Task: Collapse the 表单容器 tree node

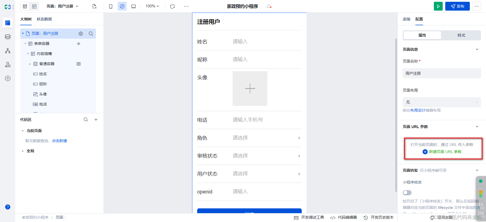Action: [x=25, y=44]
